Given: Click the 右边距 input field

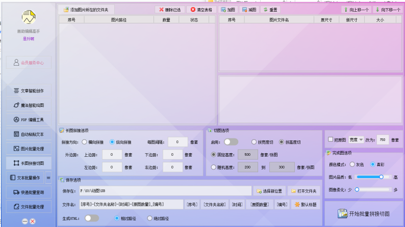Looking at the screenshot, I should click(x=172, y=167).
